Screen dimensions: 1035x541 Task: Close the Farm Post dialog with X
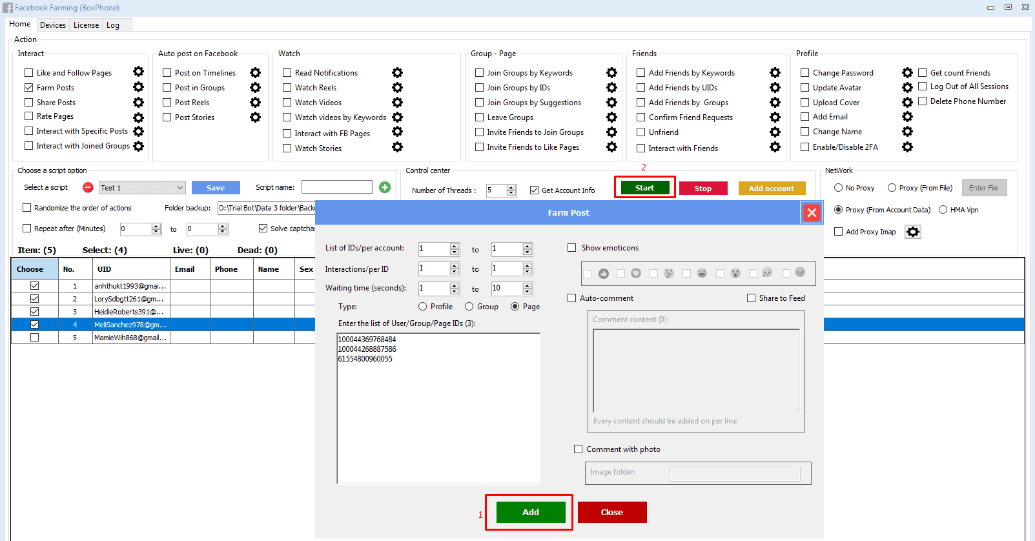812,212
